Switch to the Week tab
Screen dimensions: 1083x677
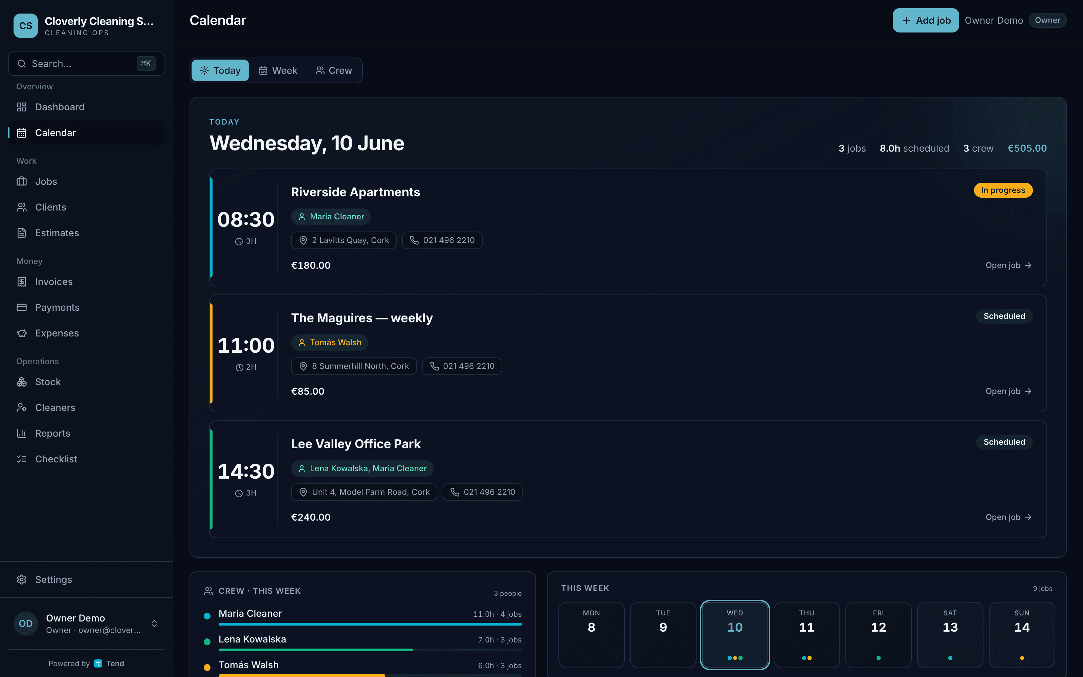click(278, 70)
